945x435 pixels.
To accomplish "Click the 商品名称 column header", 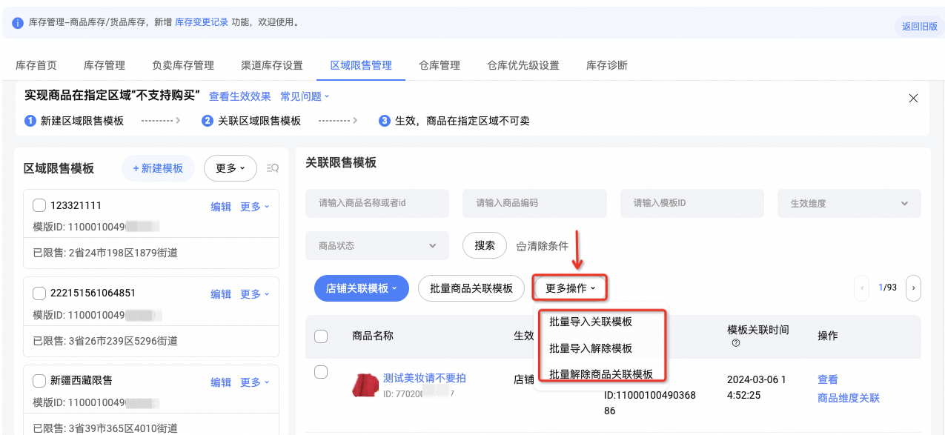I will coord(373,336).
